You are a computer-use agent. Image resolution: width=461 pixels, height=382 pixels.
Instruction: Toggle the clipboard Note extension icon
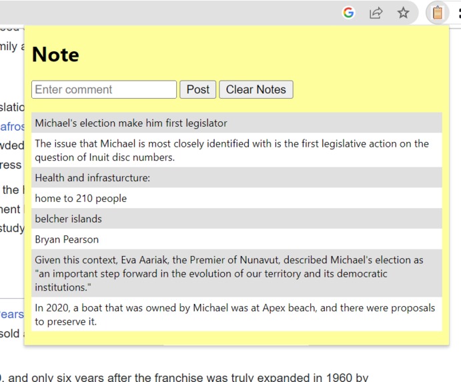coord(438,13)
